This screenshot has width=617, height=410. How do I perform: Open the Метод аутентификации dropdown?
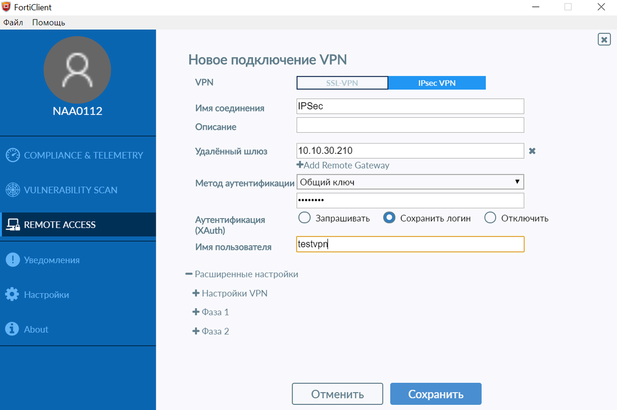tap(517, 182)
